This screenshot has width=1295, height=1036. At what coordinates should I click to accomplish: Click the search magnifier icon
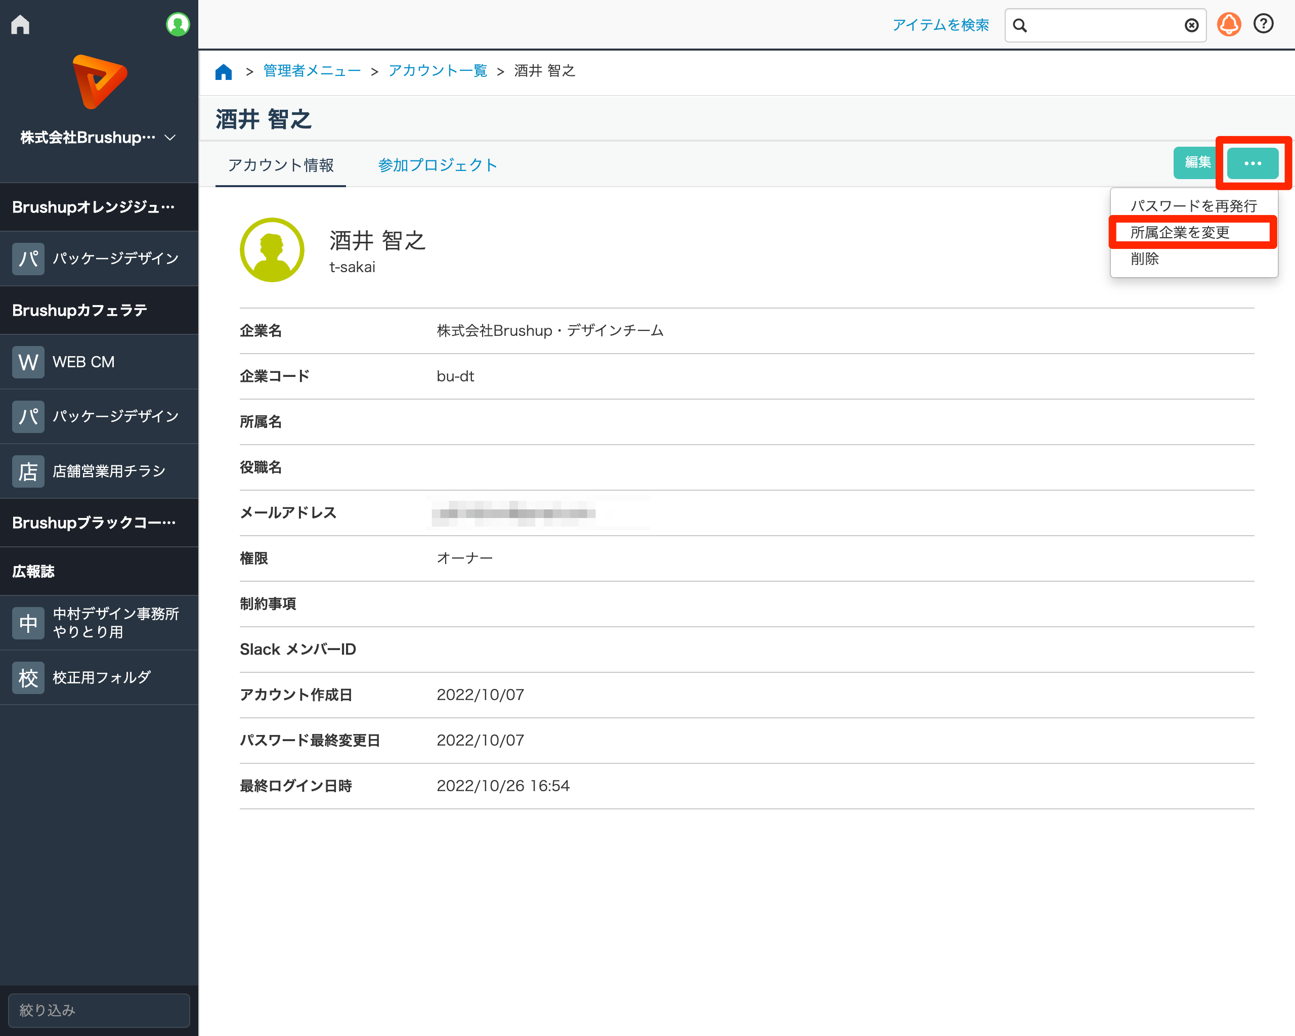[1019, 25]
